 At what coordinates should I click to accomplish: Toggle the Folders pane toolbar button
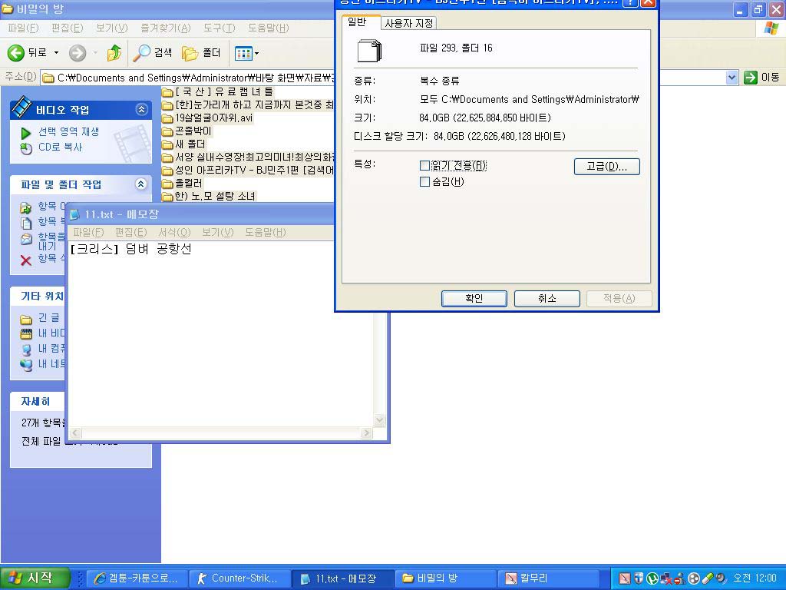click(x=190, y=53)
